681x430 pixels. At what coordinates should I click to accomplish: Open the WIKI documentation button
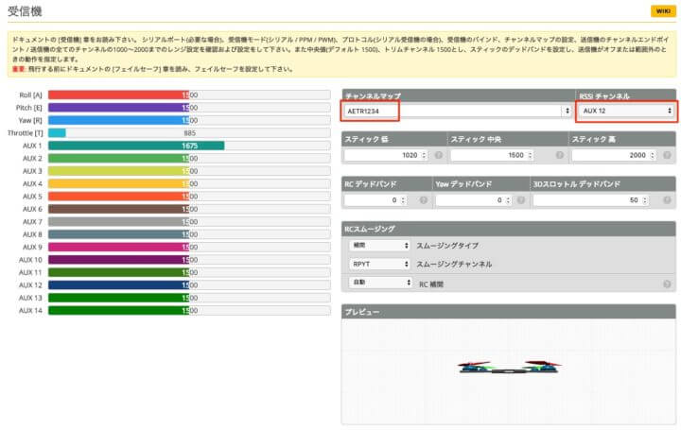[x=660, y=10]
